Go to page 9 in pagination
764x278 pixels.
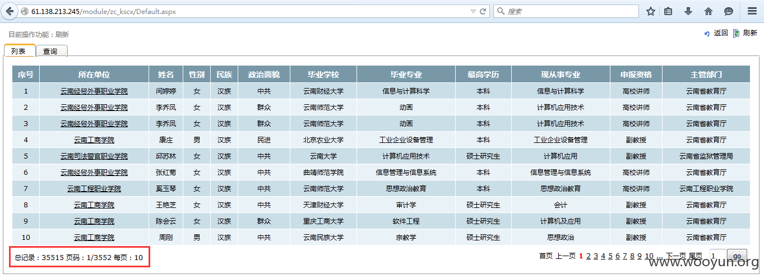coord(640,256)
